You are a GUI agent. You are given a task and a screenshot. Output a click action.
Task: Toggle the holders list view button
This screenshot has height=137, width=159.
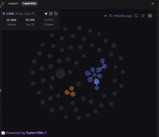point(150,16)
